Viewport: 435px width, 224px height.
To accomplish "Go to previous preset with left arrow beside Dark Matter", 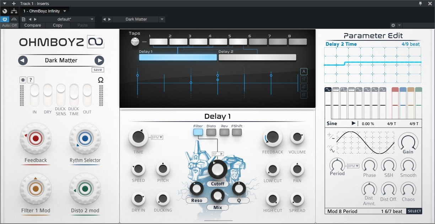I will [23, 60].
